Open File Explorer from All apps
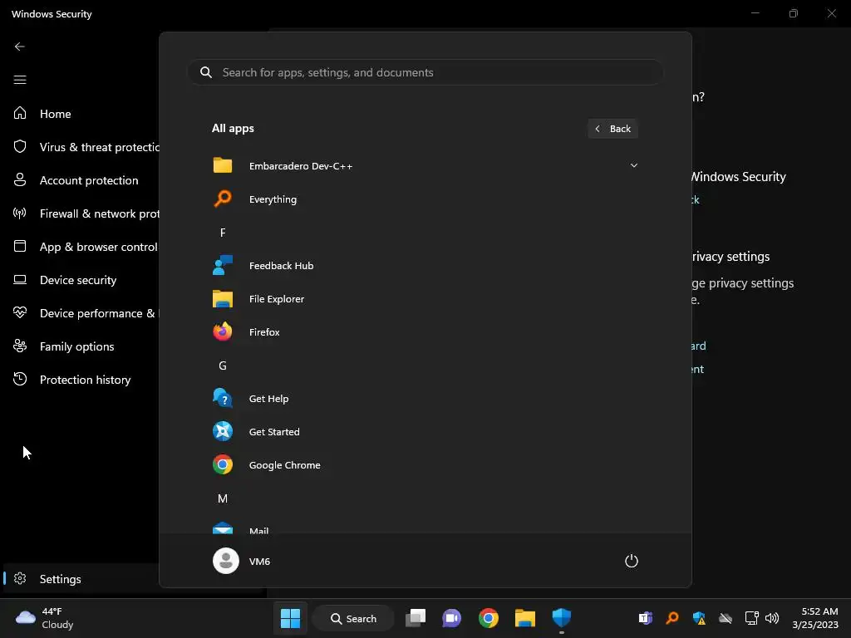 click(425, 299)
